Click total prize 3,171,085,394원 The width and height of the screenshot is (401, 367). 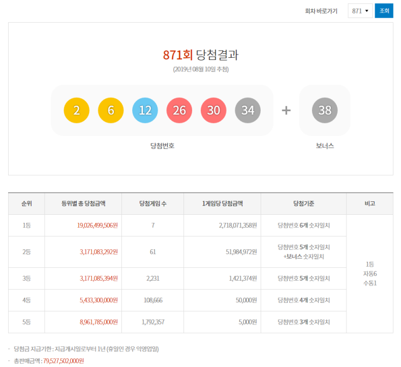(x=99, y=278)
